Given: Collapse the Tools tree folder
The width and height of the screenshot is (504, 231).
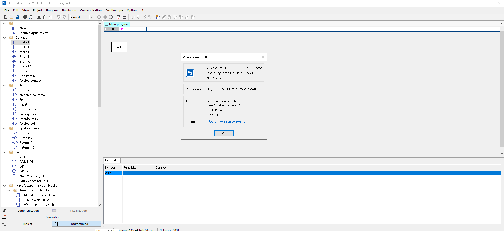Looking at the screenshot, I should pyautogui.click(x=5, y=23).
